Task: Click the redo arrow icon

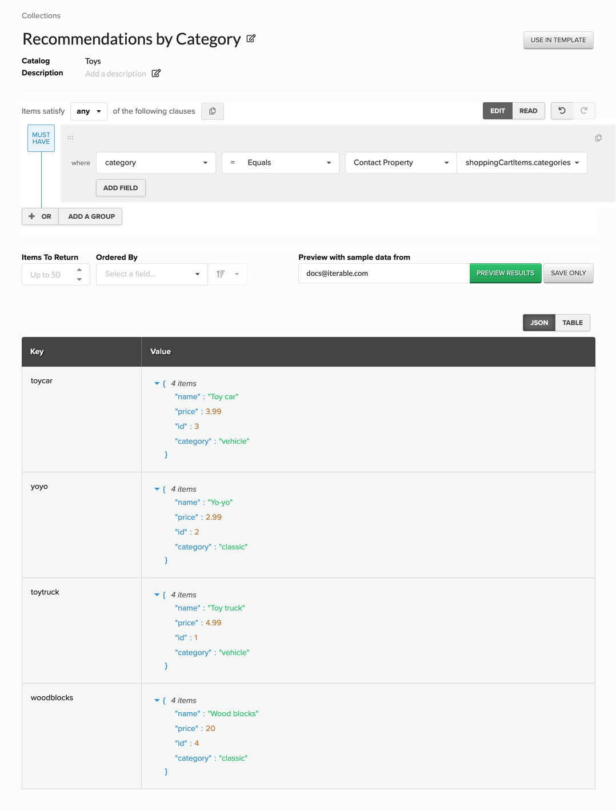Action: pos(584,111)
